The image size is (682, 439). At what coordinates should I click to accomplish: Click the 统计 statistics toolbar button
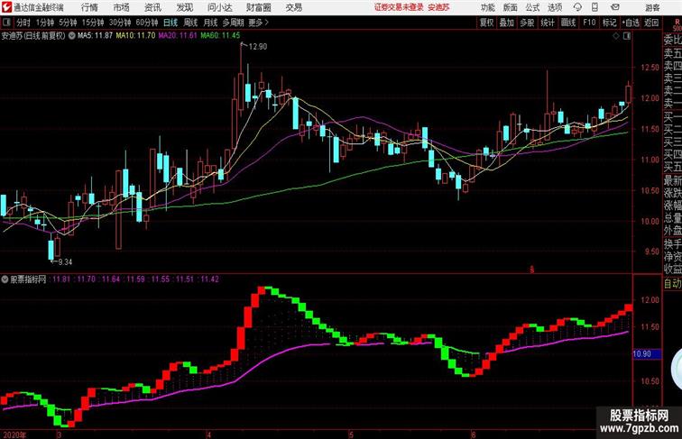(548, 23)
